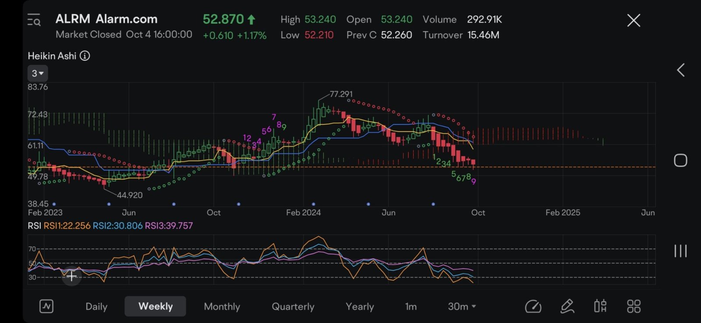The height and width of the screenshot is (323, 701).
Task: Select the Weekly timeframe tab
Action: 156,306
